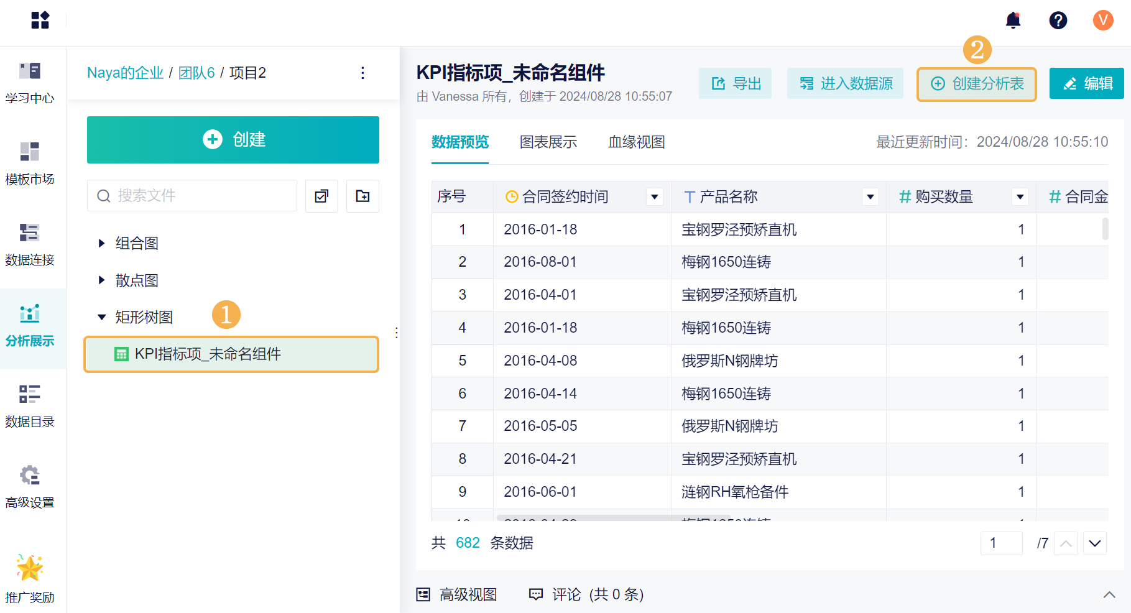This screenshot has width=1131, height=613.
Task: Click the new folder icon
Action: pyautogui.click(x=362, y=196)
